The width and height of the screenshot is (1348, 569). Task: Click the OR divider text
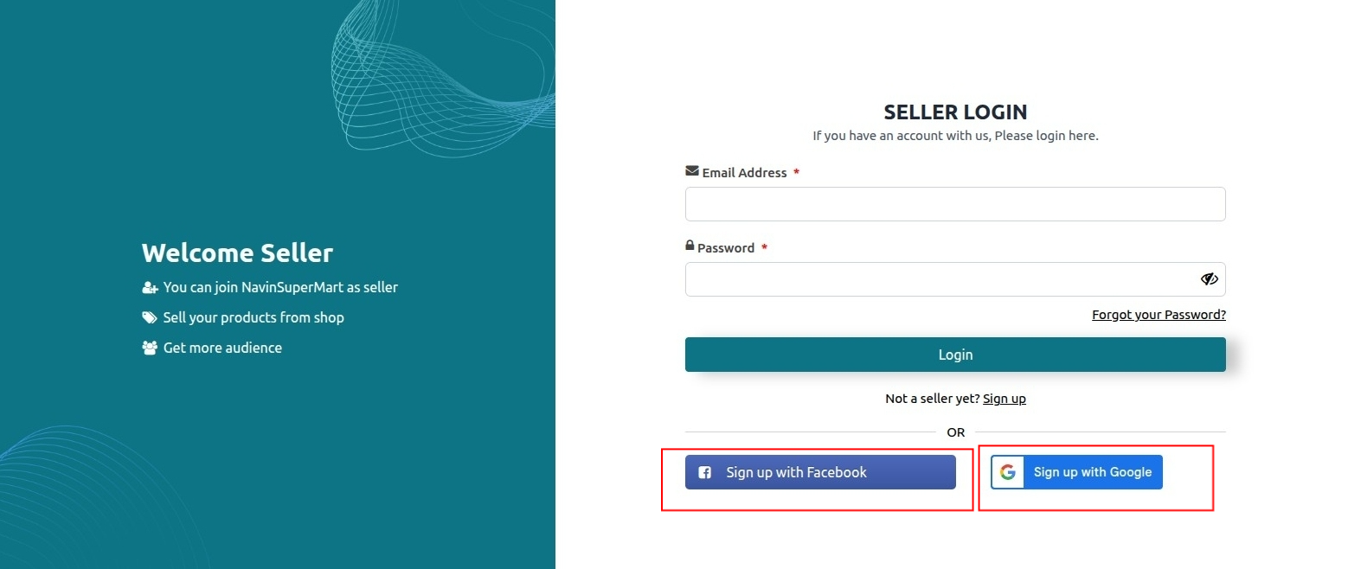coord(955,432)
